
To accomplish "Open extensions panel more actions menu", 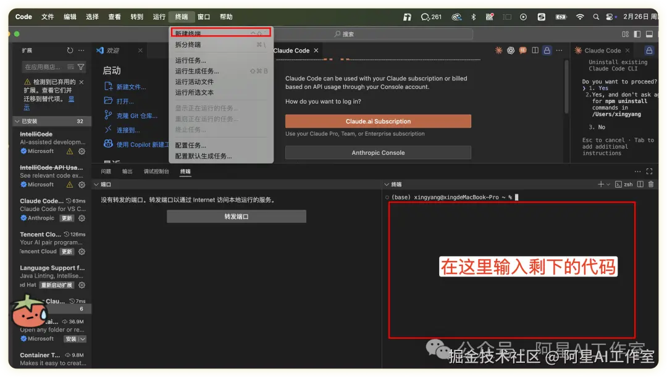I will coord(82,50).
